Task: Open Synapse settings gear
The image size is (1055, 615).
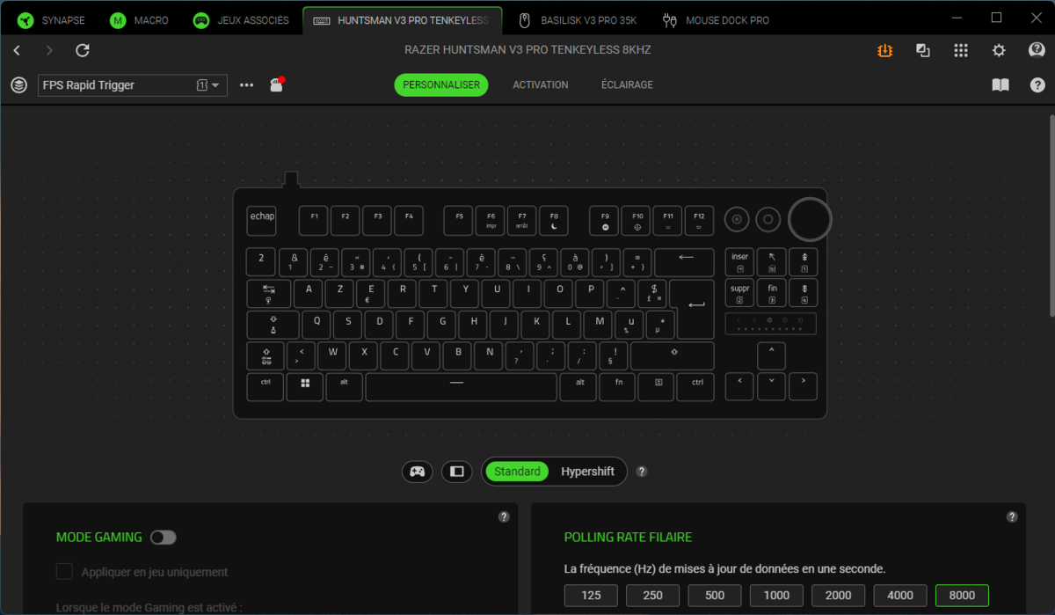Action: tap(999, 50)
